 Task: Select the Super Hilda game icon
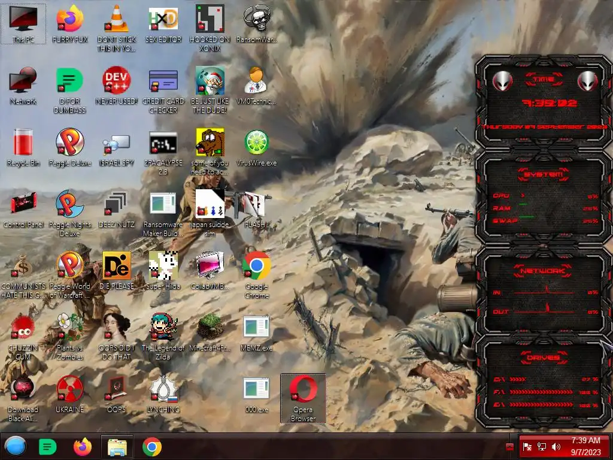(163, 271)
